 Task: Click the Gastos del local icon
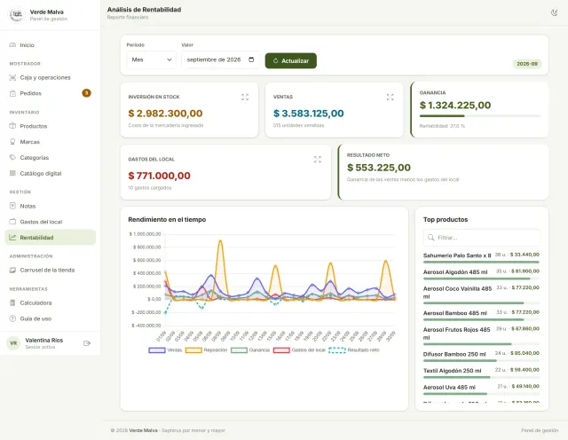point(12,221)
